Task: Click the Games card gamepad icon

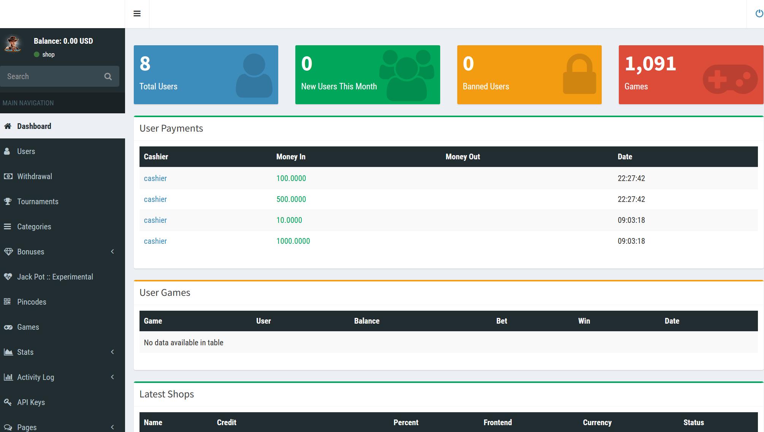Action: [x=730, y=79]
